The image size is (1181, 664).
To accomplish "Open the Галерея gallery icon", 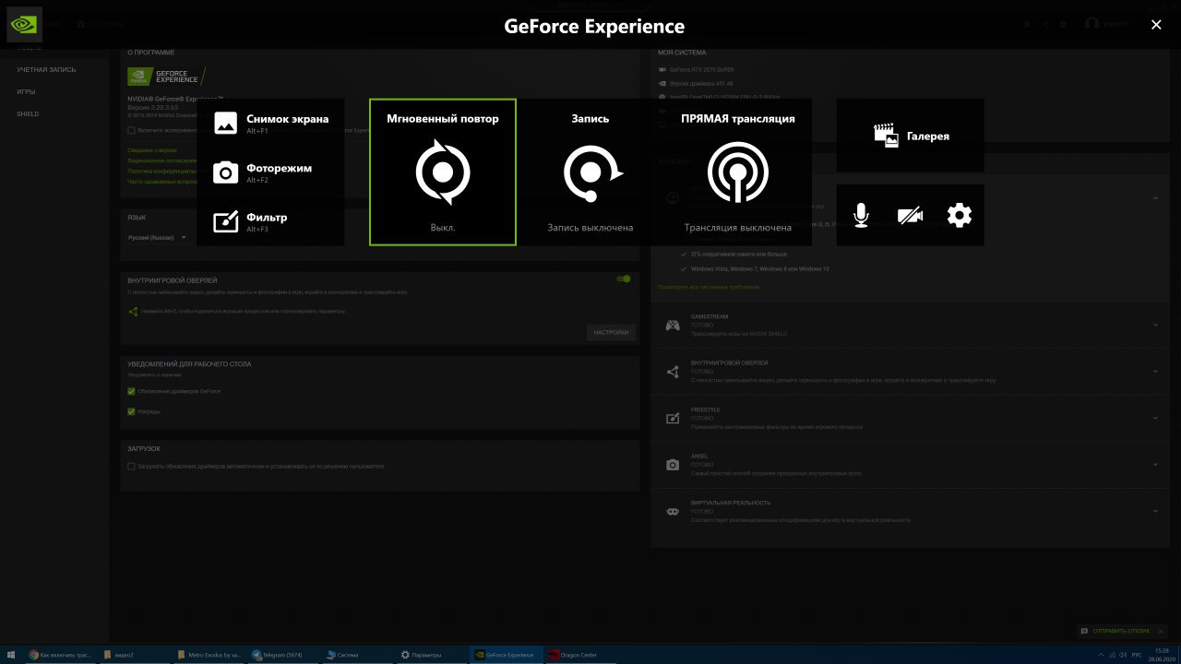I will tap(886, 136).
